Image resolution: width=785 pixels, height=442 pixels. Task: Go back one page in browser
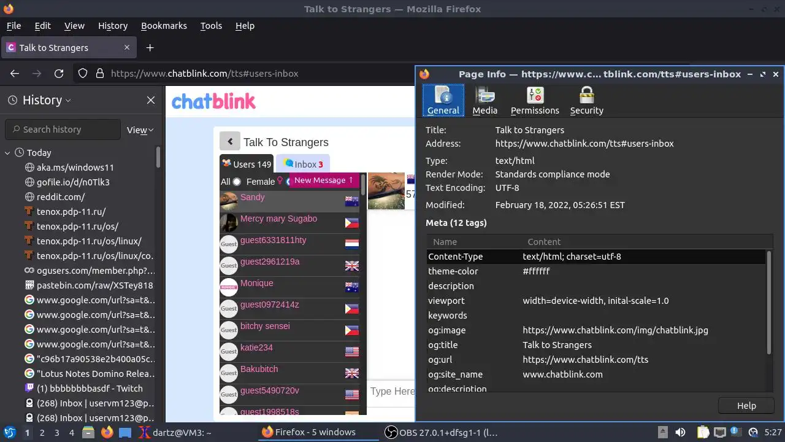[x=15, y=73]
